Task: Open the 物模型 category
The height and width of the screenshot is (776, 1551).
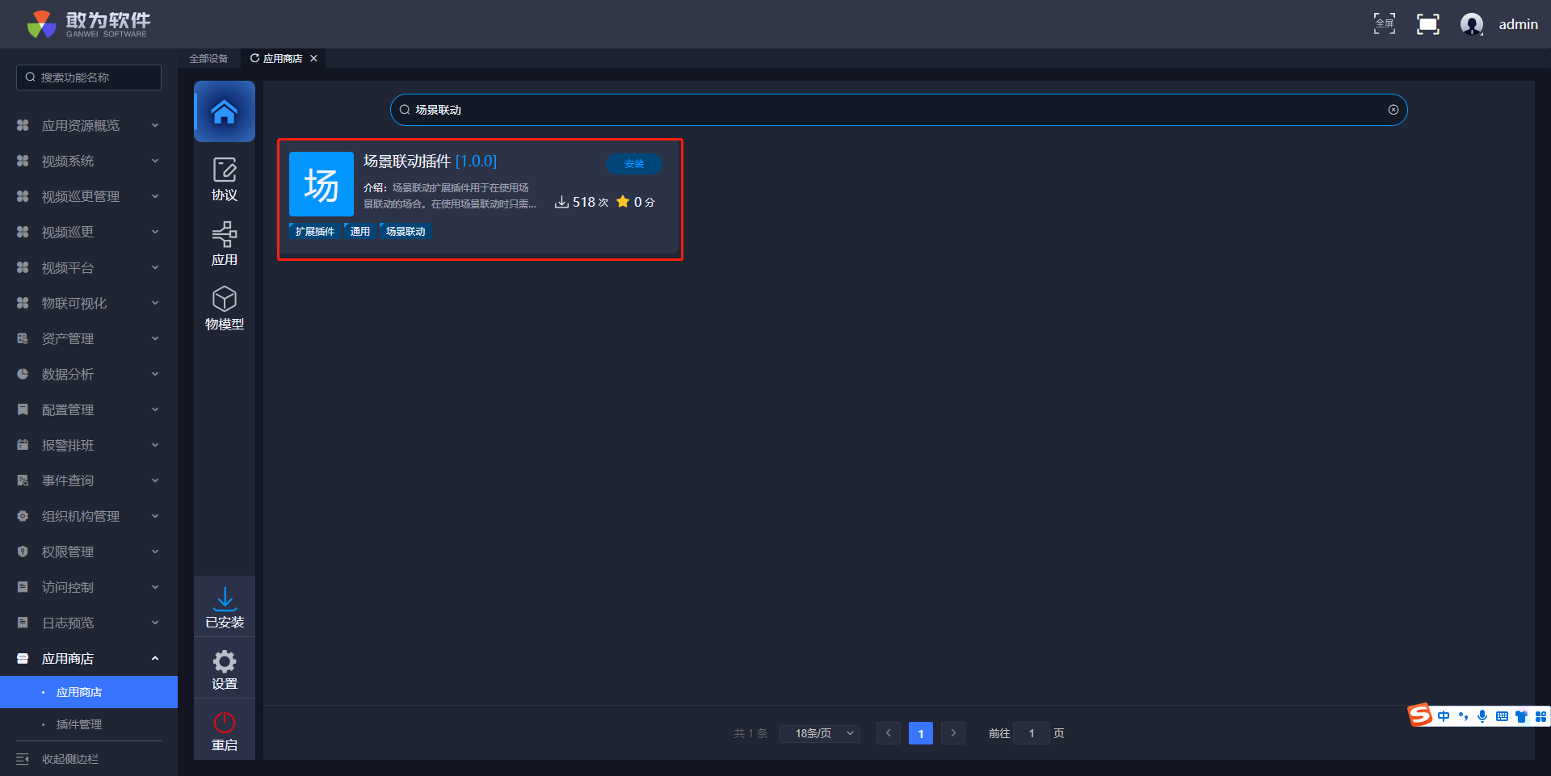Action: tap(225, 308)
